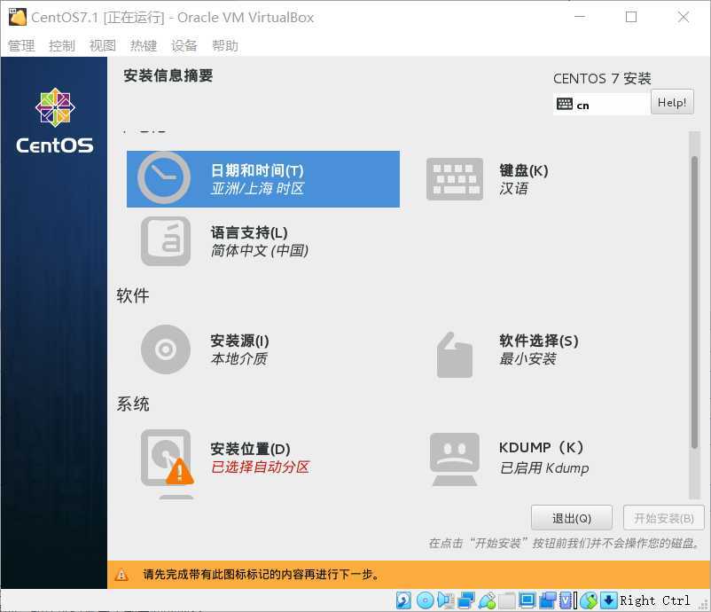Click the CentOS logo in the sidebar
The height and width of the screenshot is (612, 711).
tap(55, 122)
